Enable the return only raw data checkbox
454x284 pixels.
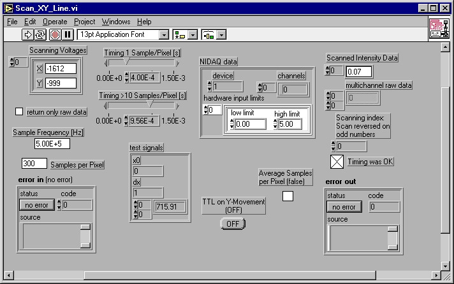18,111
